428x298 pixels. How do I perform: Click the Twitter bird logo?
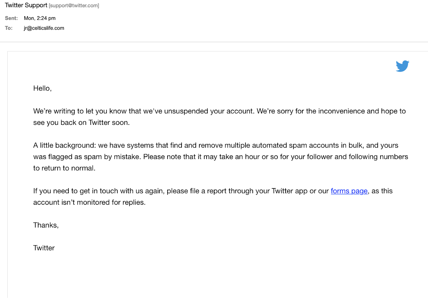click(402, 66)
